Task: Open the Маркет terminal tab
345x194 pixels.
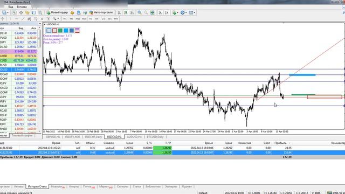Action: click(x=106, y=186)
